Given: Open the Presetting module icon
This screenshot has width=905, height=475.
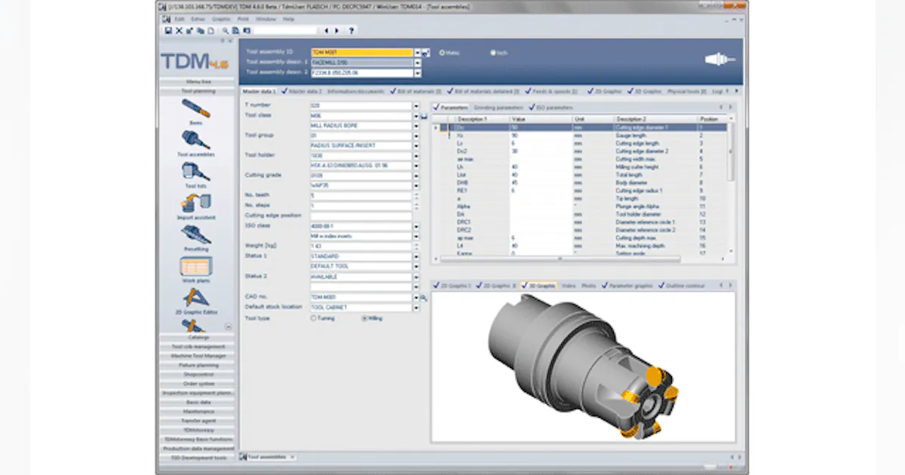Looking at the screenshot, I should click(x=196, y=235).
